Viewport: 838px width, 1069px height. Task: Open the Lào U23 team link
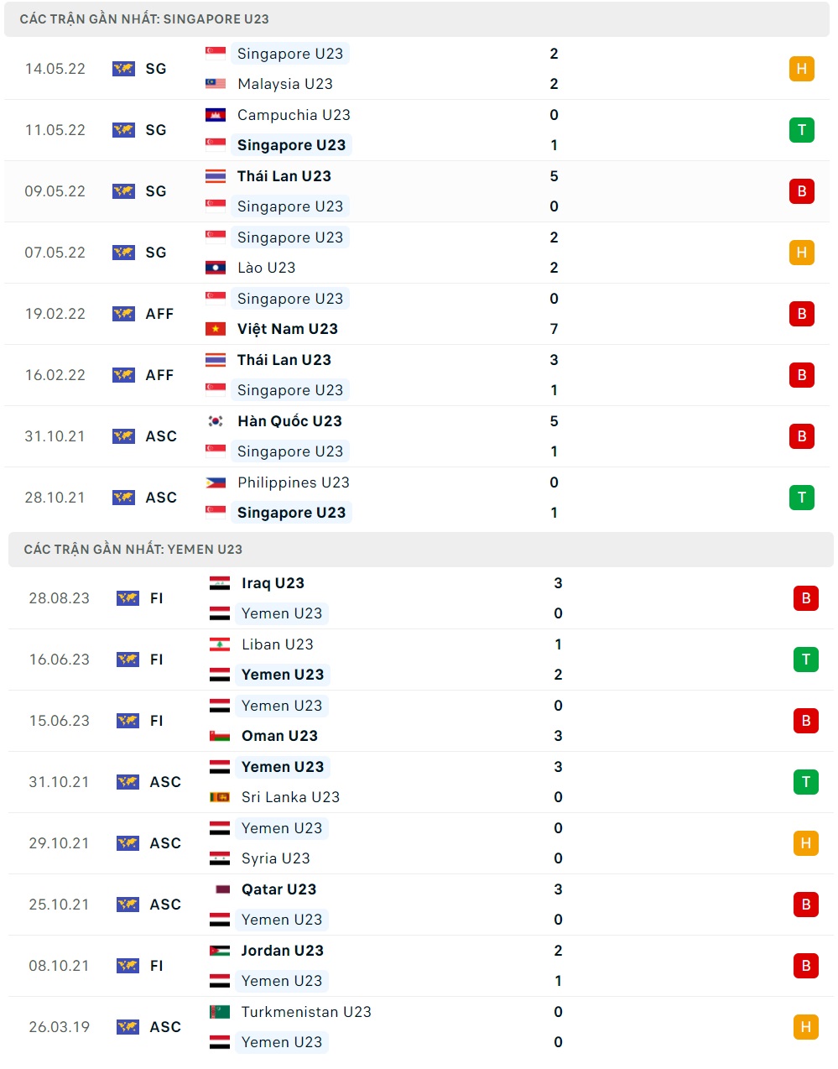point(267,268)
